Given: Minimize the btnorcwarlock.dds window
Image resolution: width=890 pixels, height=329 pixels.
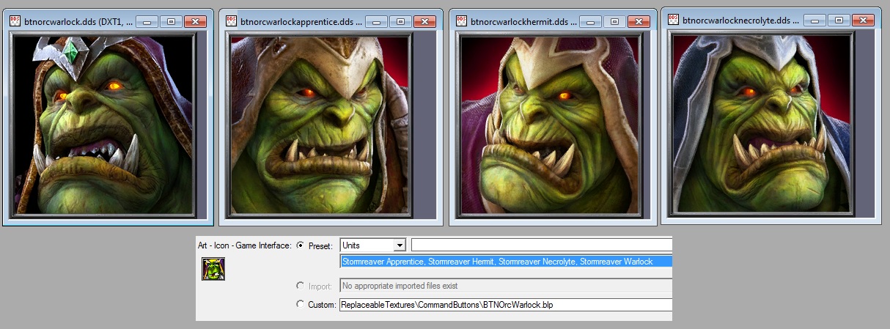Looking at the screenshot, I should click(147, 22).
